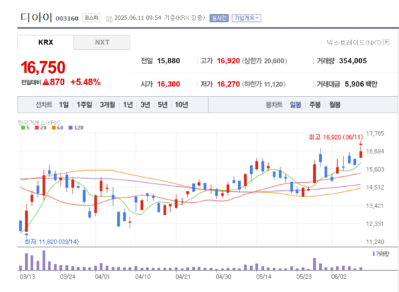Click the 실시간 badge button
Screen dimensions: 399x292
point(219,18)
